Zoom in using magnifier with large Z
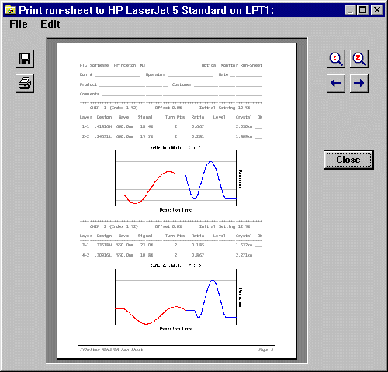 point(359,59)
